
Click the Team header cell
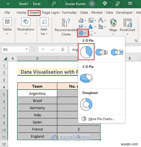click(37, 86)
